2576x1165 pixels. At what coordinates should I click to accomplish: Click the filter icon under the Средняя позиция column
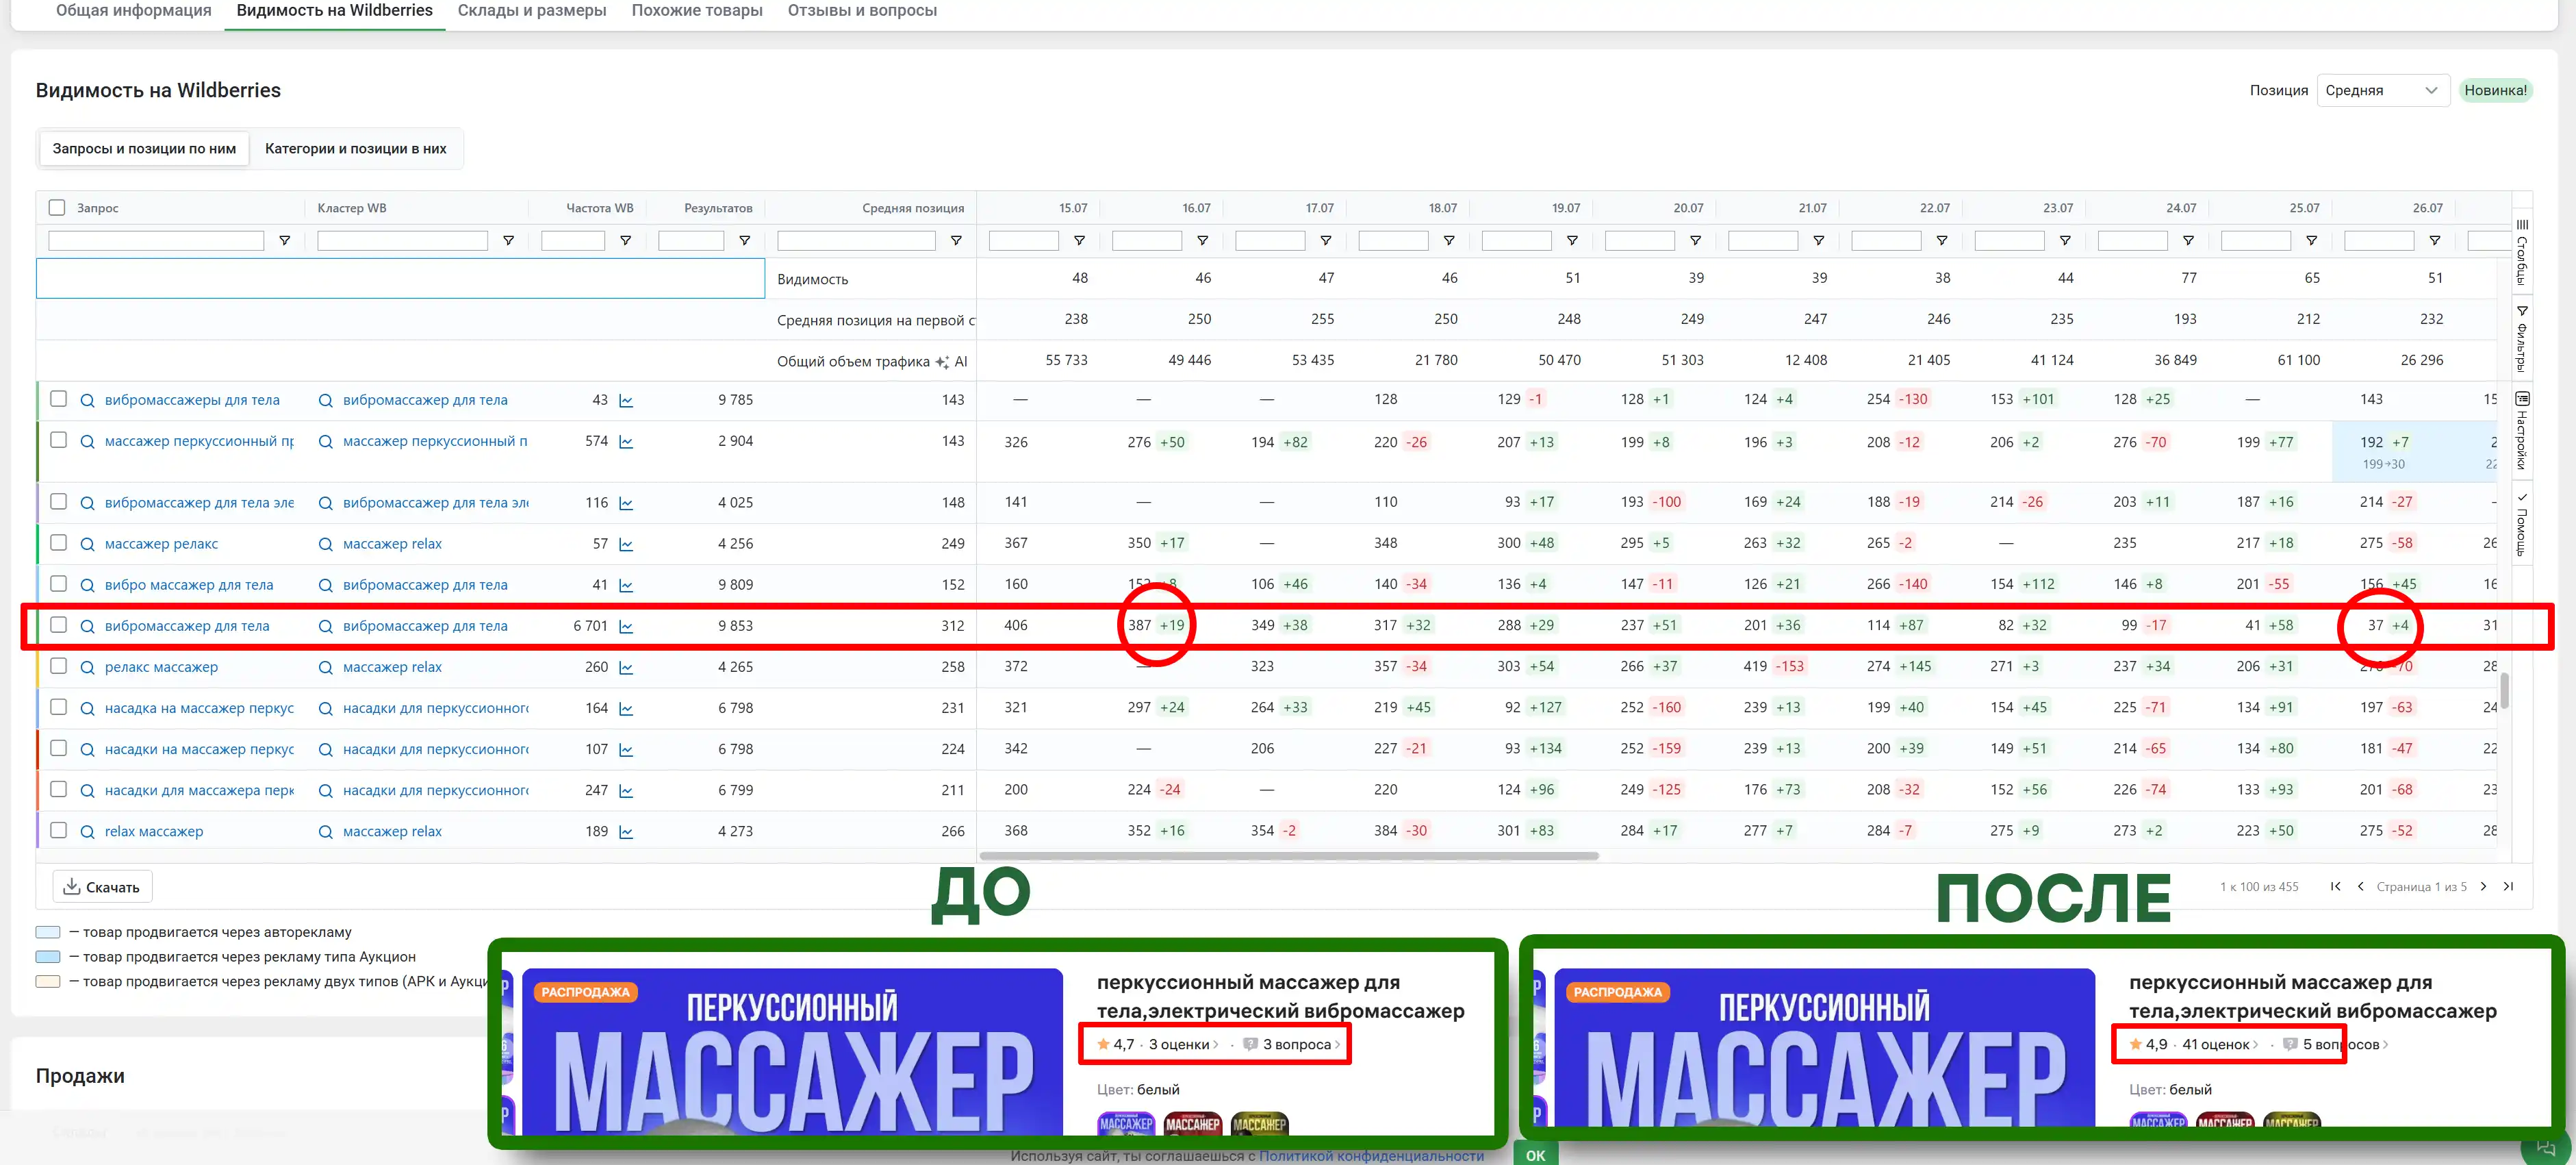point(956,241)
